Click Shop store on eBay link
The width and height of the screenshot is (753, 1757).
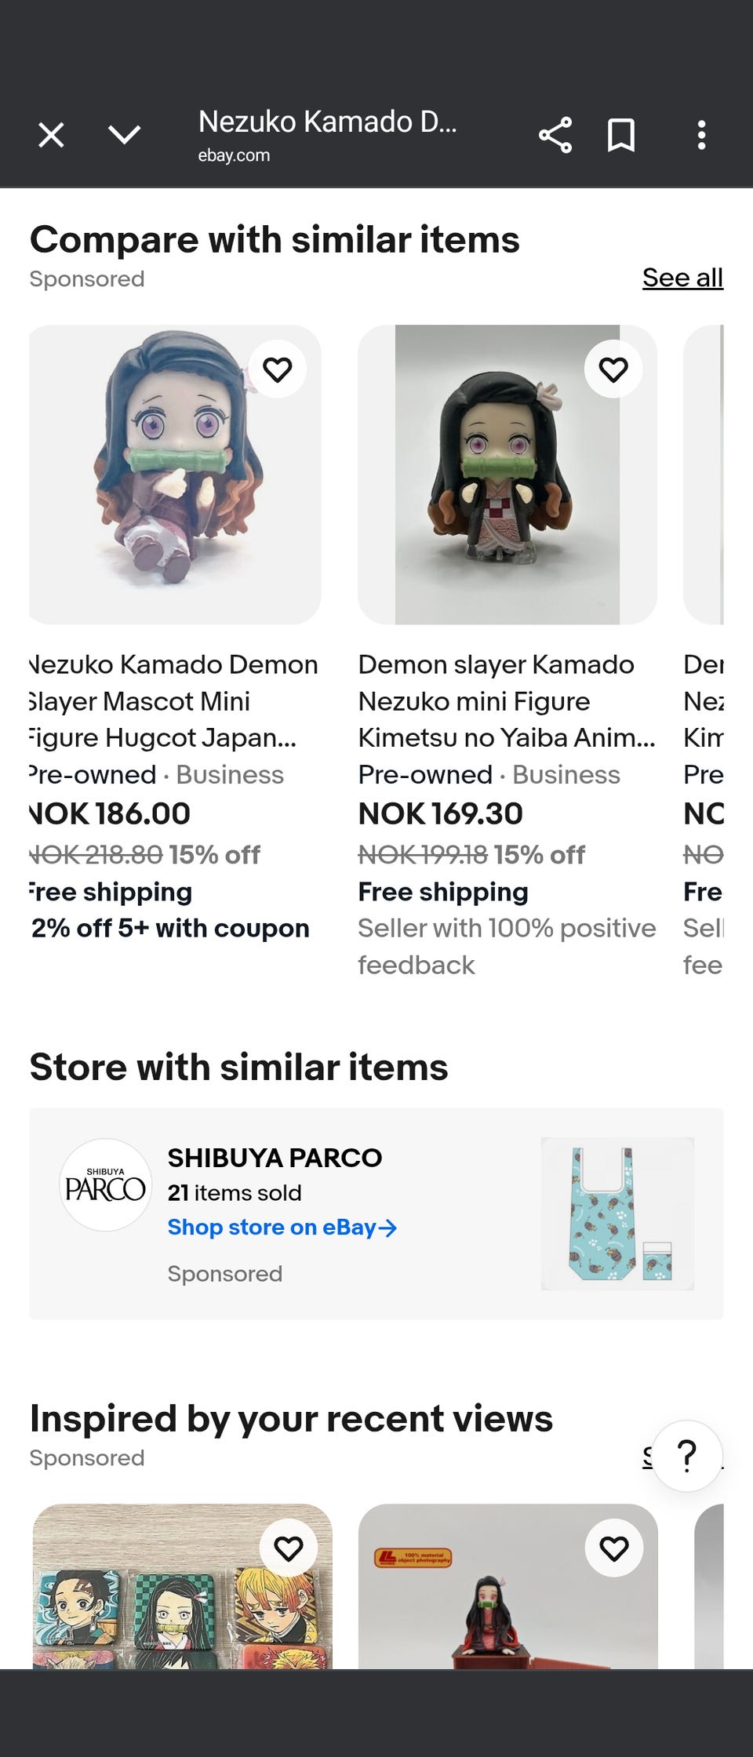point(282,1228)
